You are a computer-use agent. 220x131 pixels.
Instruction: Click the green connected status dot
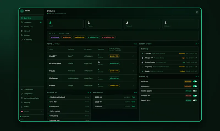[x=21, y=117]
